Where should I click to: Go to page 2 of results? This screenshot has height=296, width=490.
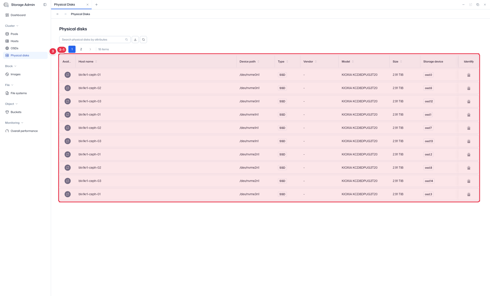tap(81, 49)
